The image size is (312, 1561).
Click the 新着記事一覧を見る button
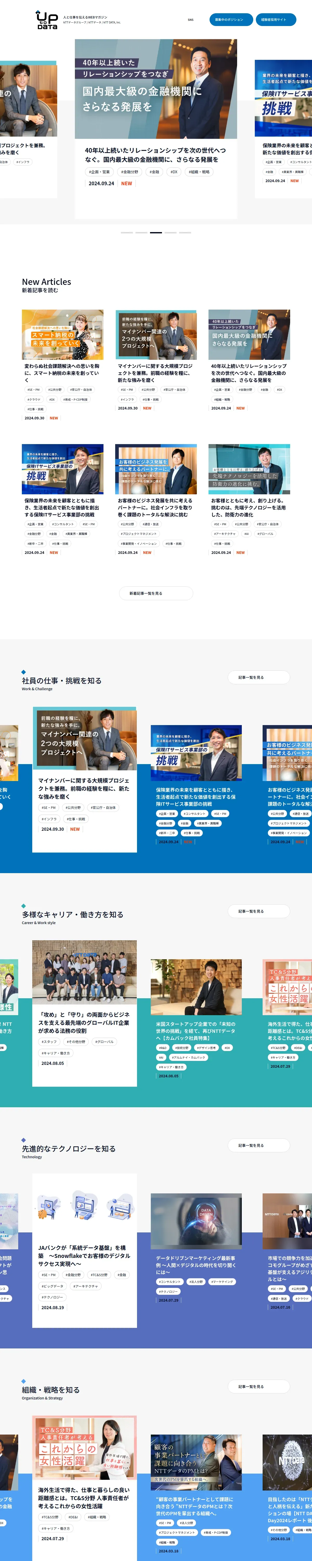(x=156, y=593)
